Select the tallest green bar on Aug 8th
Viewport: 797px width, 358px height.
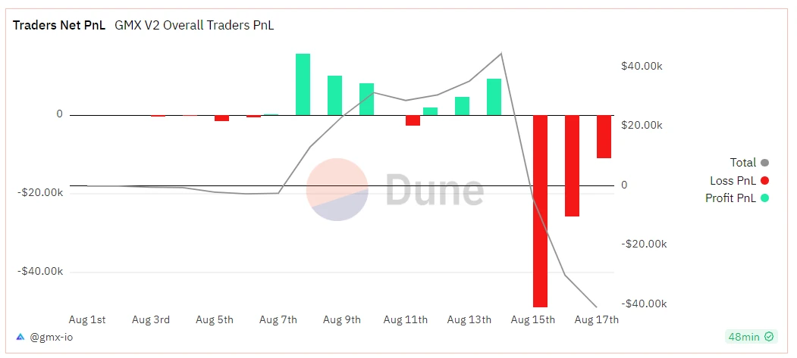click(x=303, y=84)
